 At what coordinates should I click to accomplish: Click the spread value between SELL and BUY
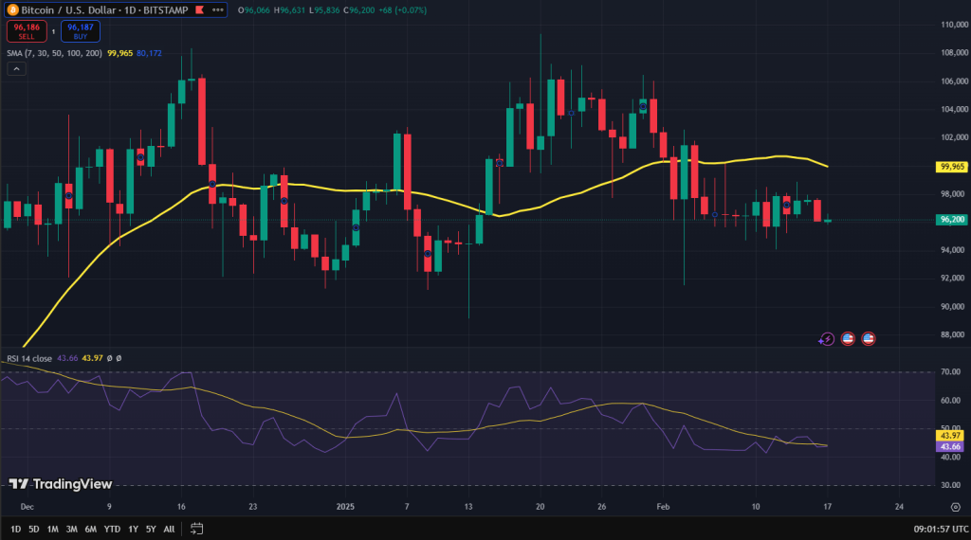point(53,31)
